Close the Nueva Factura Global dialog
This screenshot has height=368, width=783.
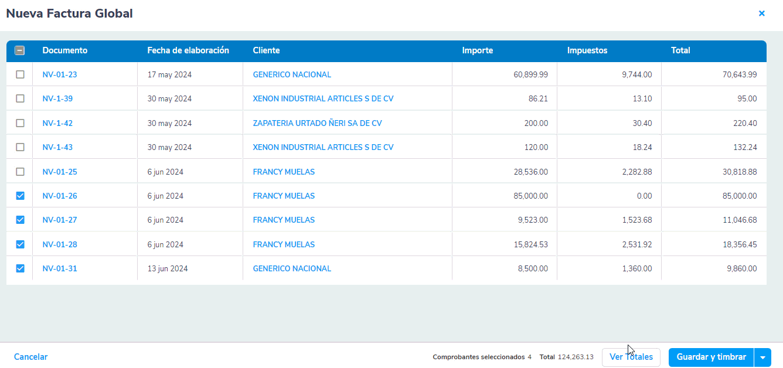coord(761,13)
